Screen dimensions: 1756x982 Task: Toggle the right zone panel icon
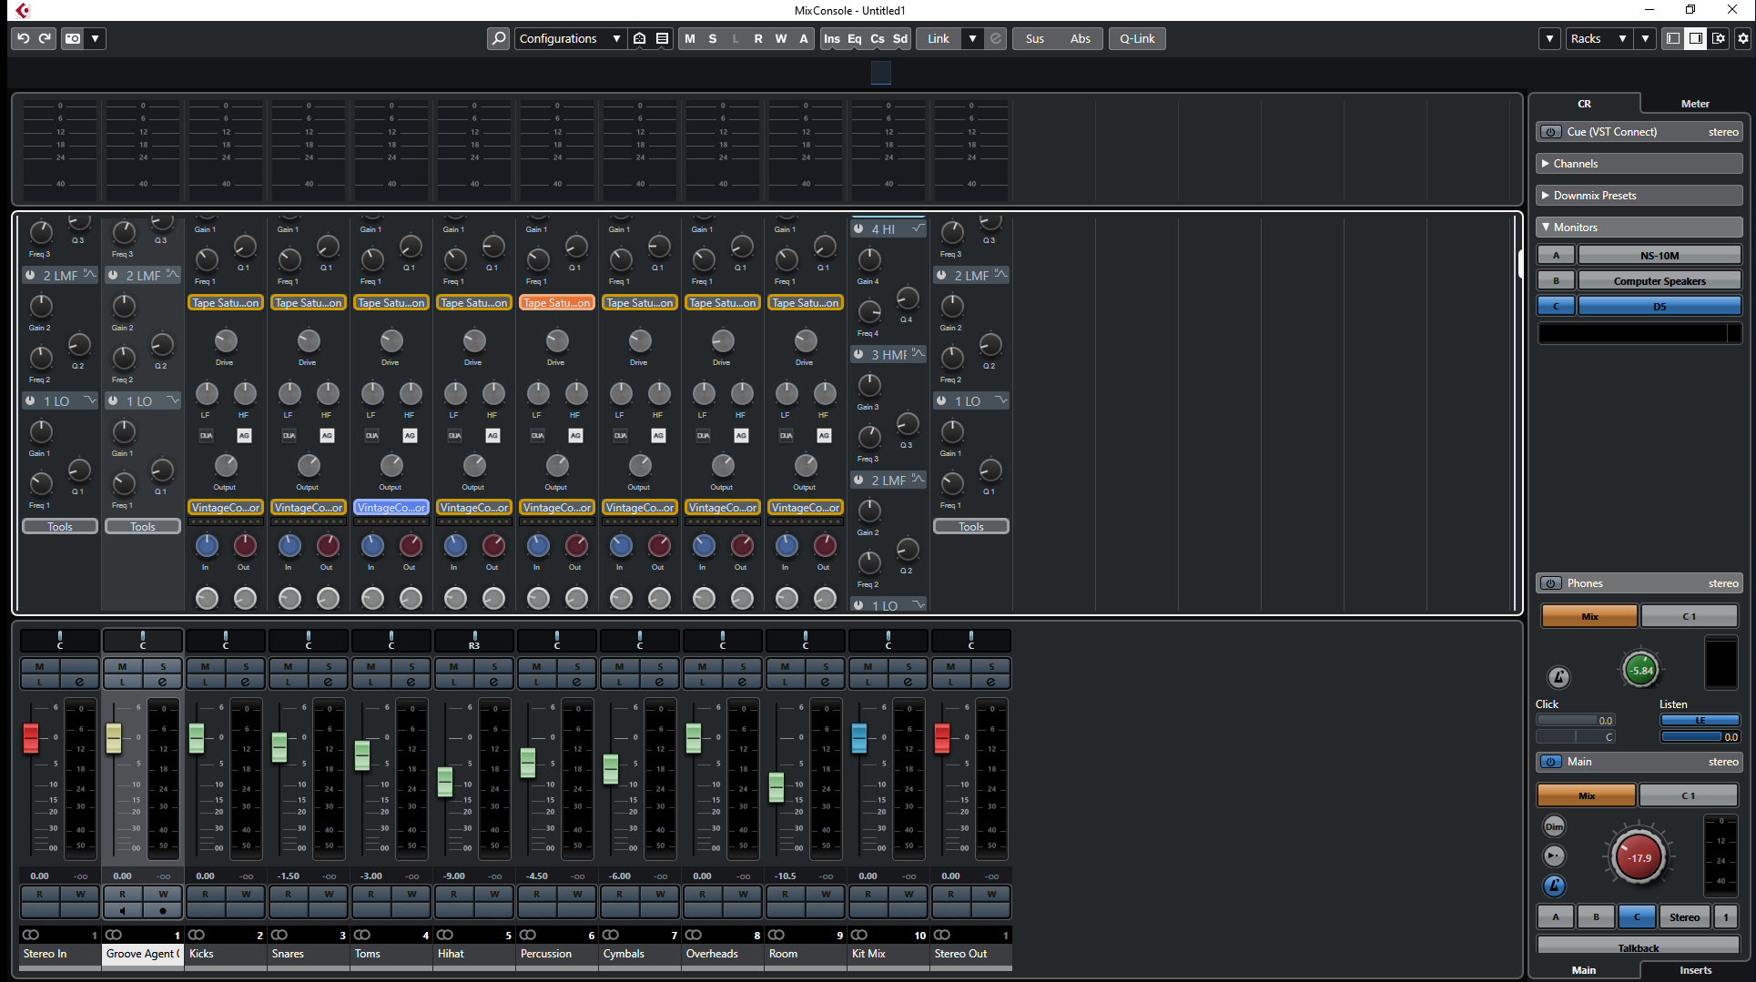1695,38
